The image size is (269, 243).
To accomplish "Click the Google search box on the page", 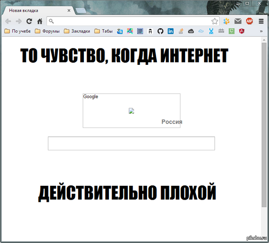I will coord(131,143).
